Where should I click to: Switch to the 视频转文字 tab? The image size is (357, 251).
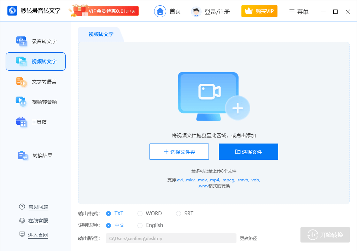coord(101,34)
